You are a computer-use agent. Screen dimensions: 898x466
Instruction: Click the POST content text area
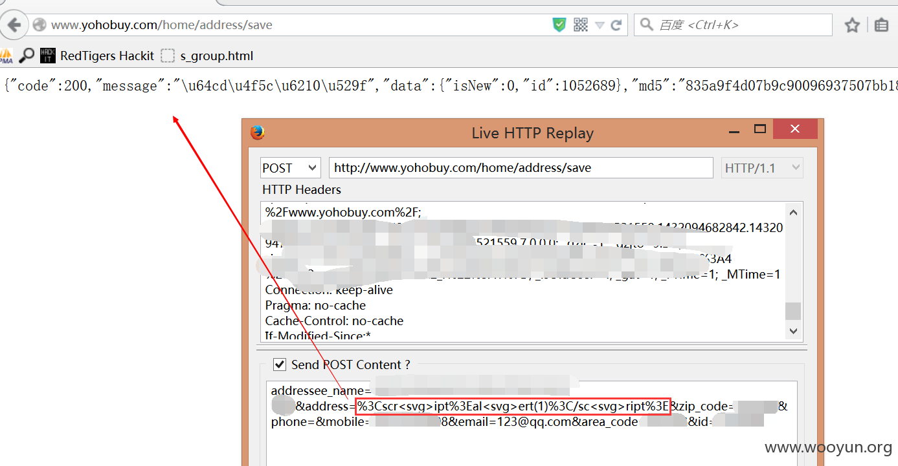click(x=532, y=423)
